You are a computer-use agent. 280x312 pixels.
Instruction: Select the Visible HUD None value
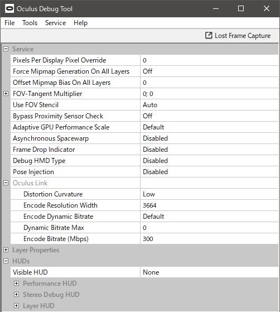pos(209,272)
